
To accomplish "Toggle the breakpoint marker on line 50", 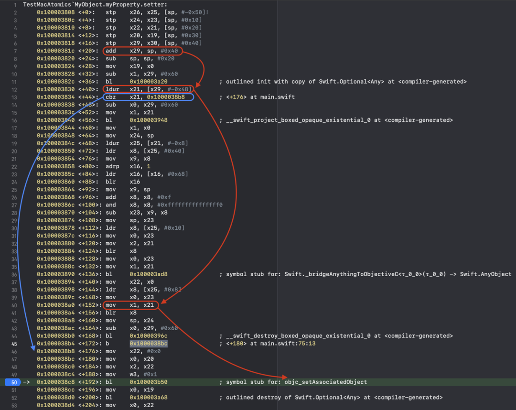I will [13, 382].
